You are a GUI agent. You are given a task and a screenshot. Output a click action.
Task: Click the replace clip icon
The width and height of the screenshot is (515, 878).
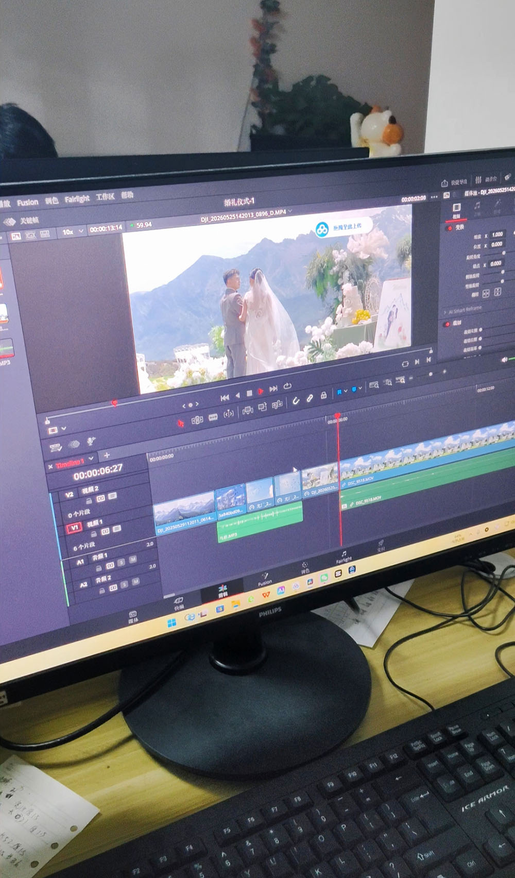tap(277, 404)
